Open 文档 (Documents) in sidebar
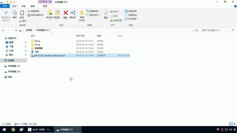The height and width of the screenshot is (133, 237). [11, 51]
